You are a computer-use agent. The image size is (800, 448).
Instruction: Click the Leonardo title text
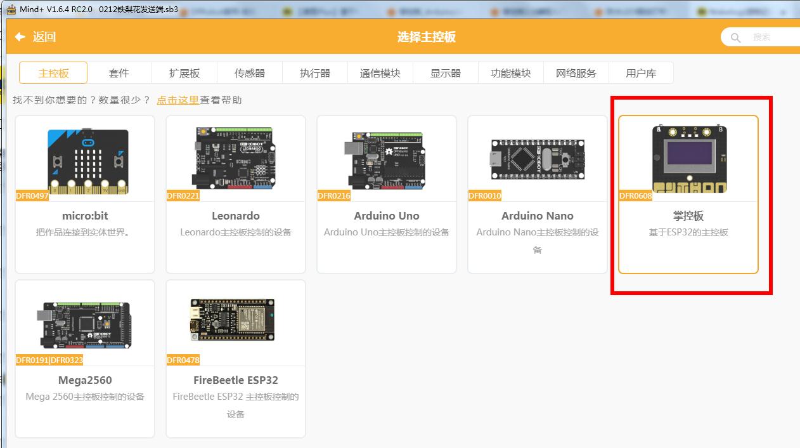[236, 216]
